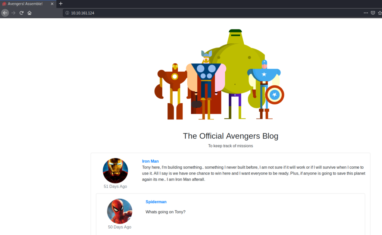This screenshot has width=382, height=235.
Task: Open the Spiderman author link
Action: point(156,202)
